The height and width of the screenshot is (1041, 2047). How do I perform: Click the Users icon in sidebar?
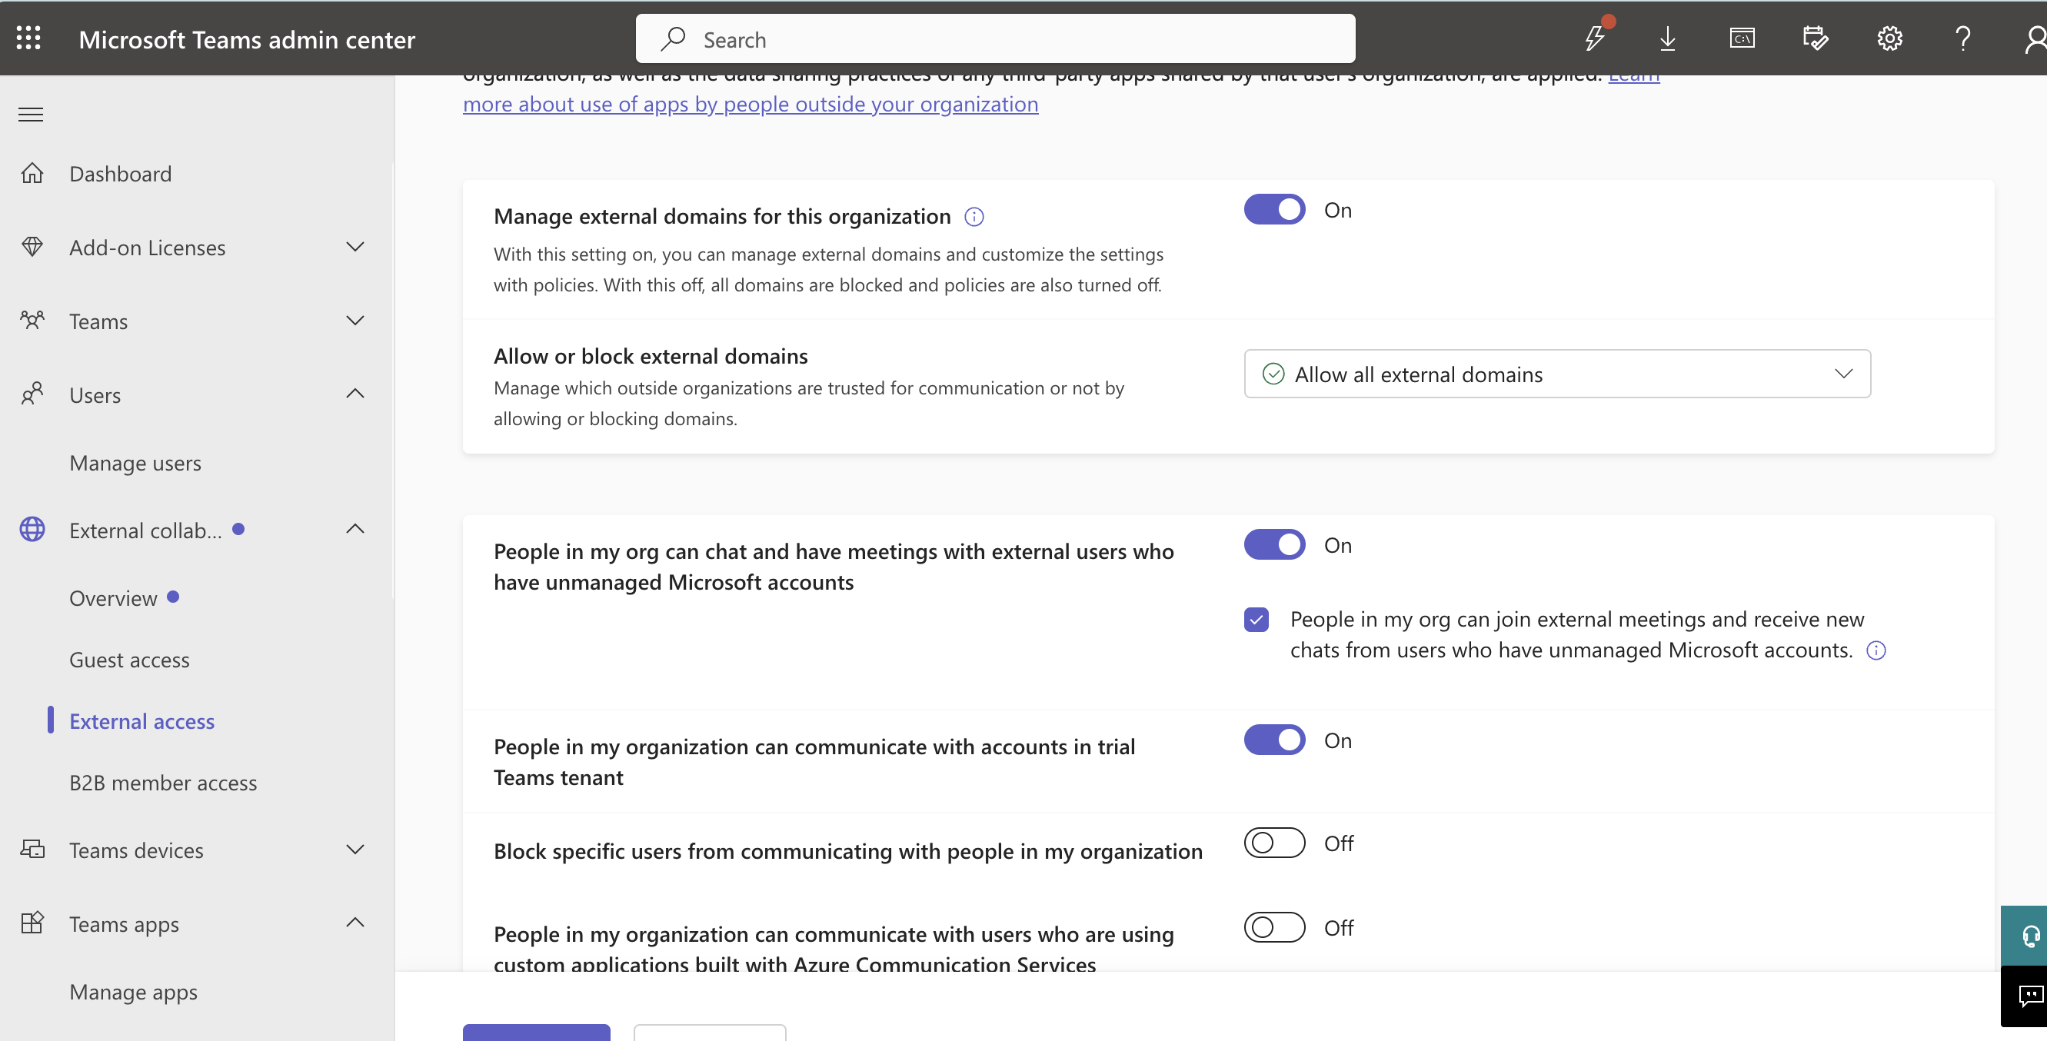point(32,394)
